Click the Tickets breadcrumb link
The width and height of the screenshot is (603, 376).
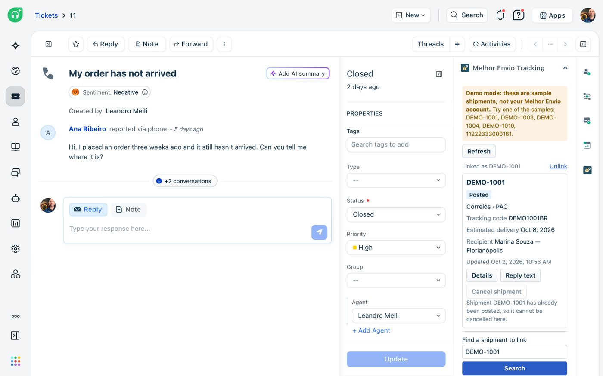point(46,15)
